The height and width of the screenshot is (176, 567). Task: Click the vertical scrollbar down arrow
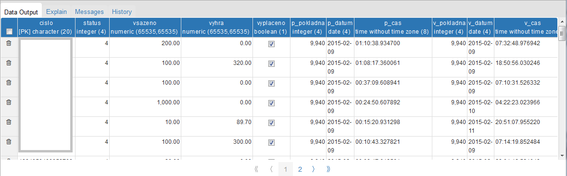(562, 155)
